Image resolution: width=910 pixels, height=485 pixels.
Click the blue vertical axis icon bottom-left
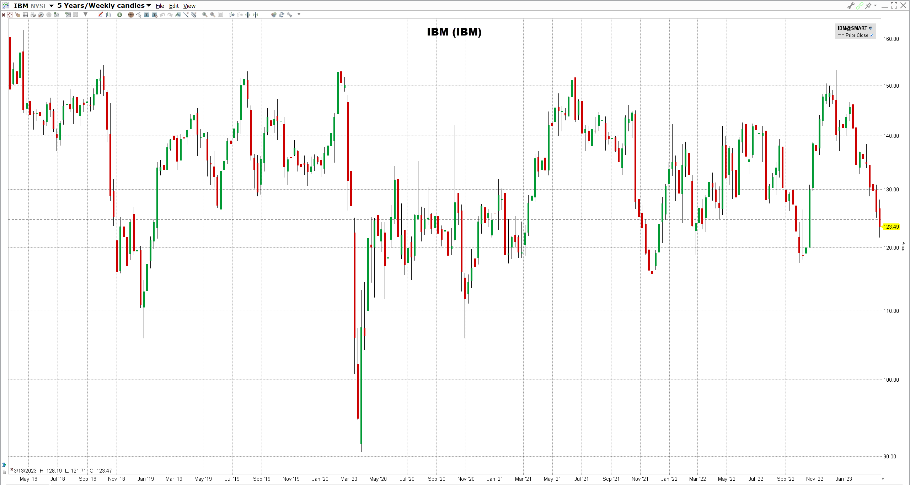(4, 465)
